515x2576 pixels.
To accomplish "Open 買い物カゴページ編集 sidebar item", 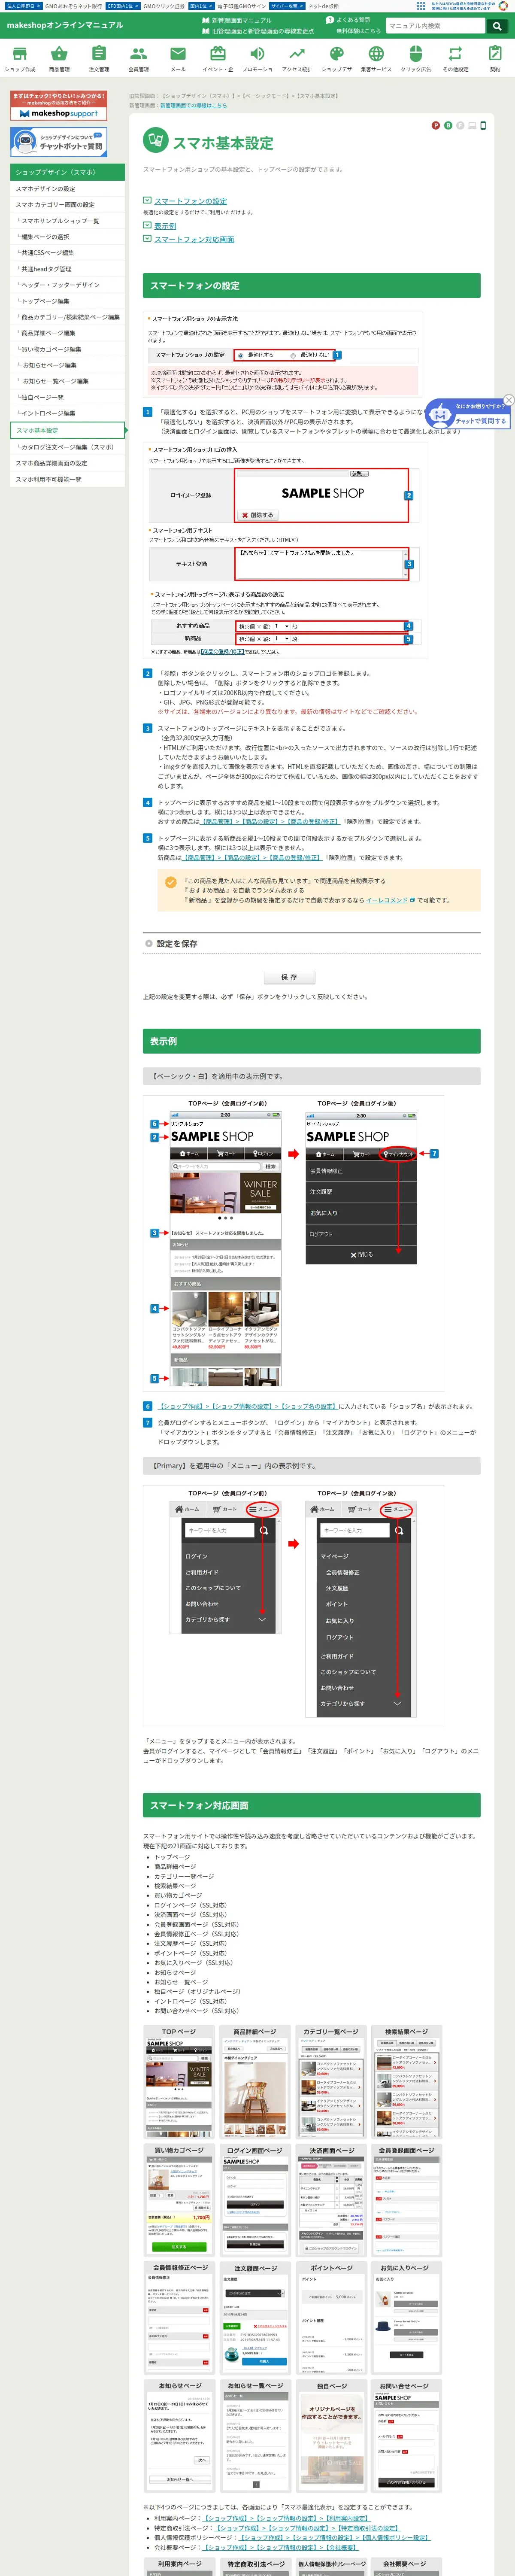I will pyautogui.click(x=68, y=349).
